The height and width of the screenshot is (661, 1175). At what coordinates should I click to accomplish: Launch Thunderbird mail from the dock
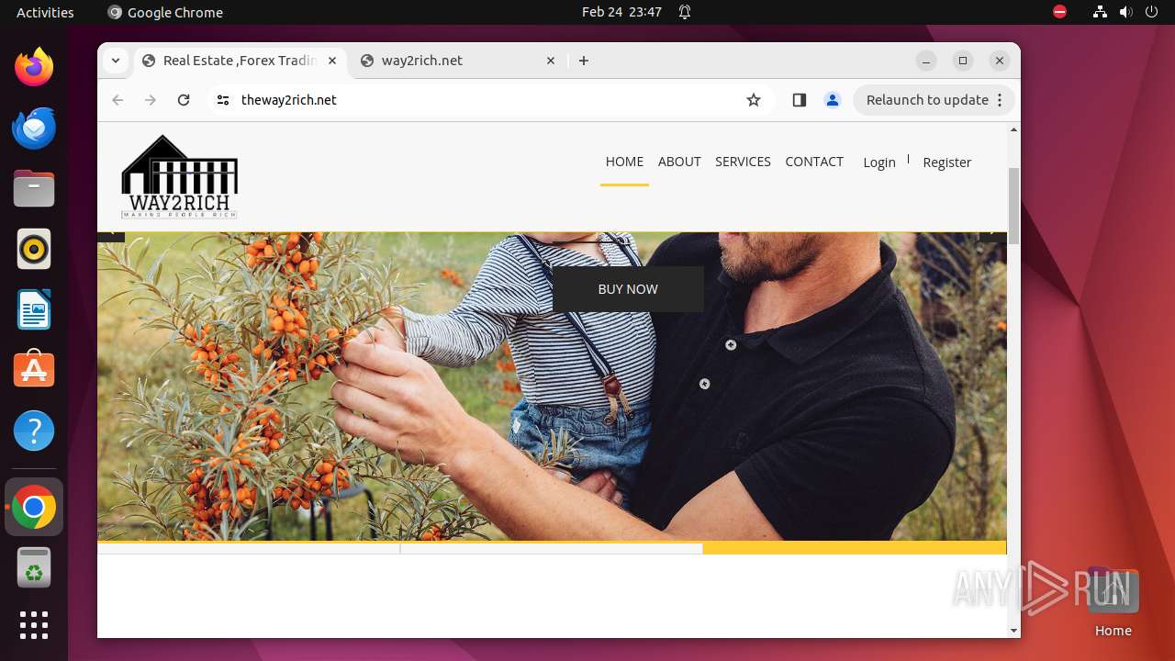[x=34, y=128]
